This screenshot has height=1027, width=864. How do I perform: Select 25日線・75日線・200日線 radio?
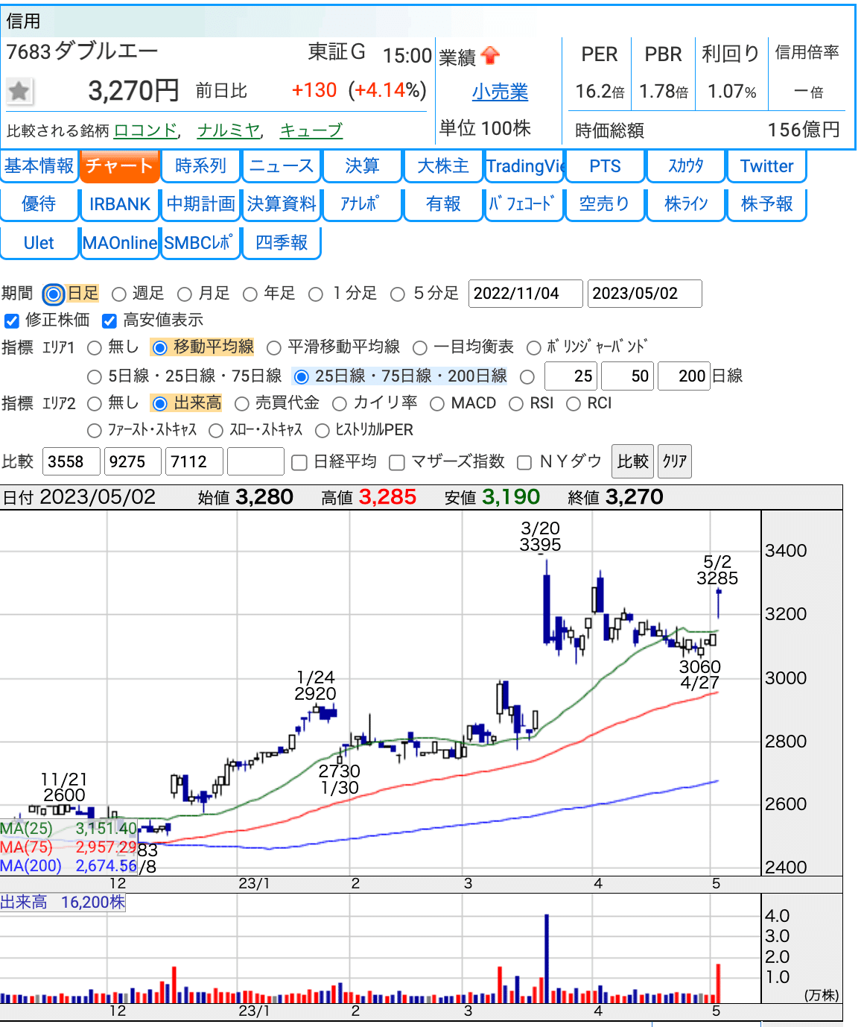302,377
